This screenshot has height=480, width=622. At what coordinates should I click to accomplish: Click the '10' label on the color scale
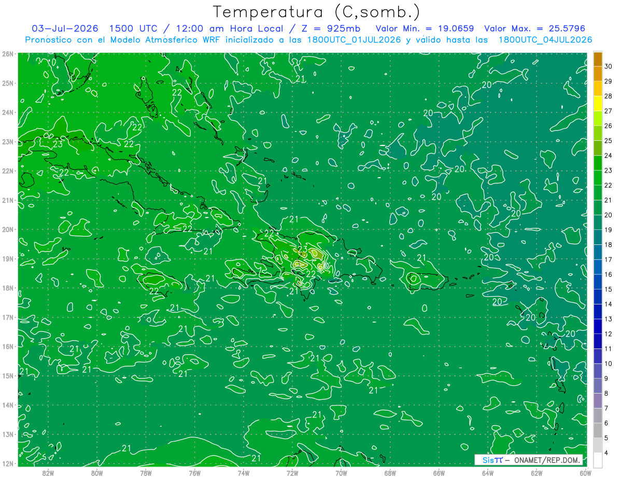(608, 363)
